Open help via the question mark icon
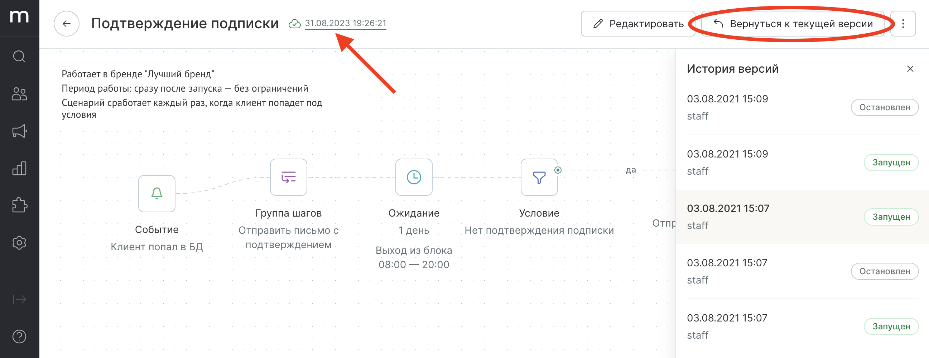 [x=19, y=337]
